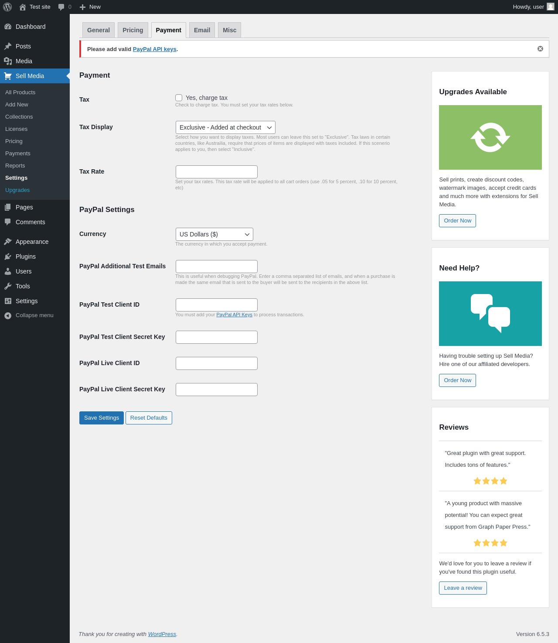
Task: Click the Plugins plug icon
Action: coord(8,257)
